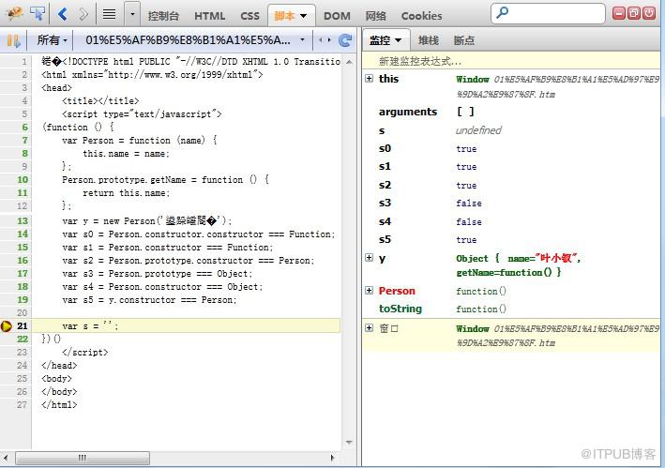Switch to the Cookies tab
The width and height of the screenshot is (665, 468).
421,16
